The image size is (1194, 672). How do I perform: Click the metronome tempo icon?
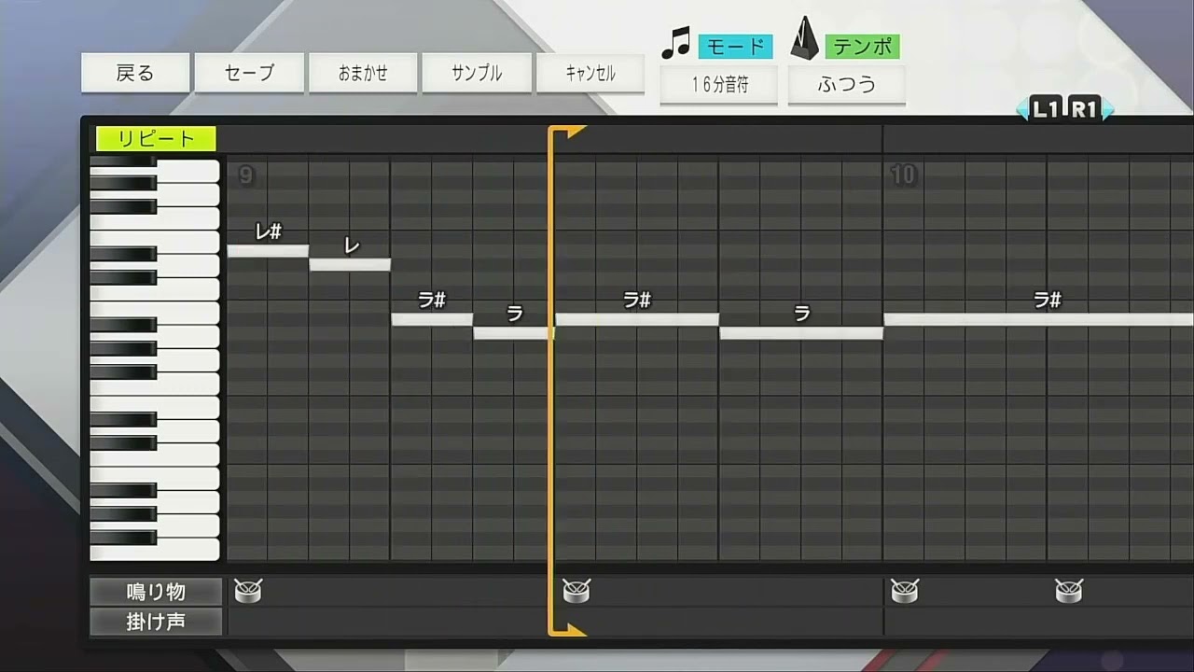(804, 40)
